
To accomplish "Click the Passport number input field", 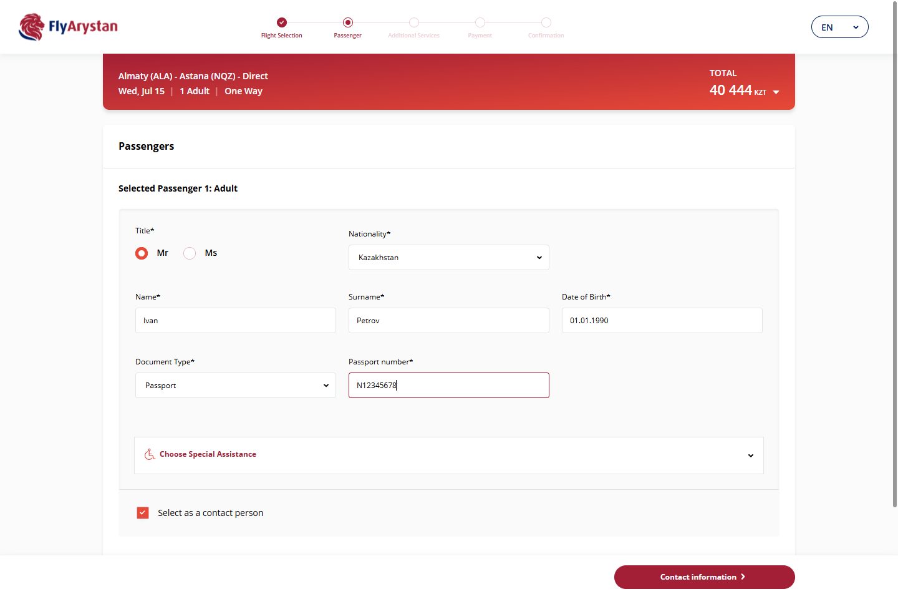I will pyautogui.click(x=449, y=386).
